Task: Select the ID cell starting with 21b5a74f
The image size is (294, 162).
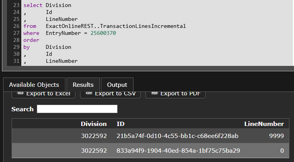Action: pyautogui.click(x=178, y=136)
